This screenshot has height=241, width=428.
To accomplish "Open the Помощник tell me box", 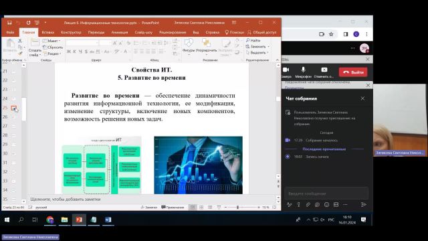I will (234, 32).
